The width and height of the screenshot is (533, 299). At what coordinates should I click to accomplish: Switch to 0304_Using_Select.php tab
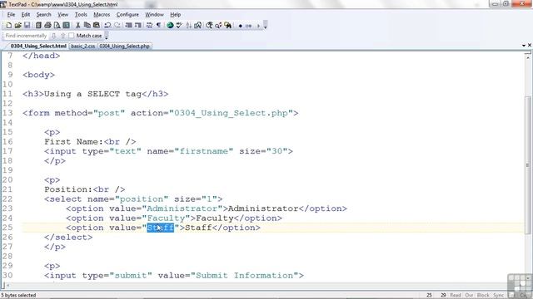[x=124, y=46]
